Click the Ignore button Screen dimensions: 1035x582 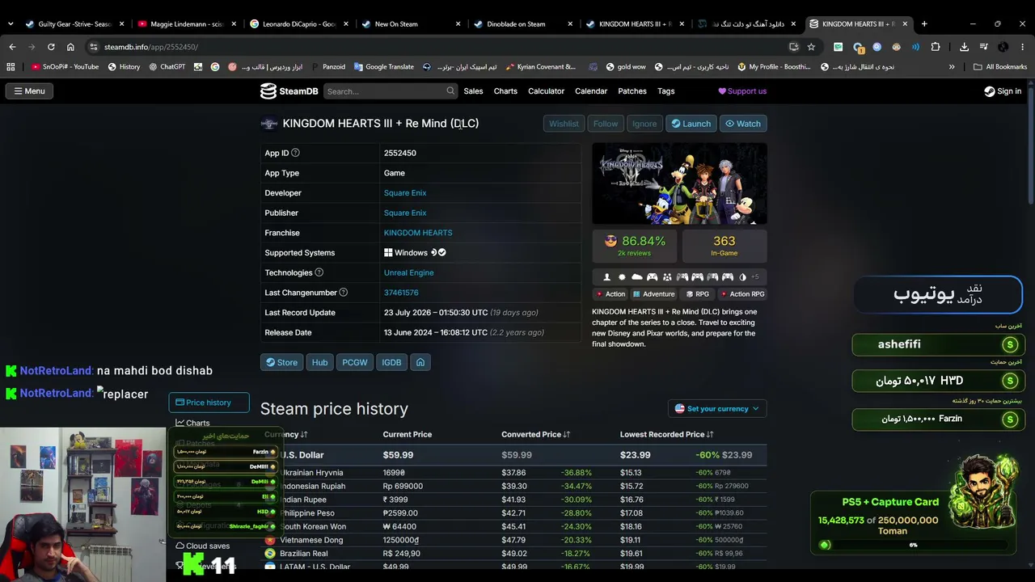tap(644, 124)
